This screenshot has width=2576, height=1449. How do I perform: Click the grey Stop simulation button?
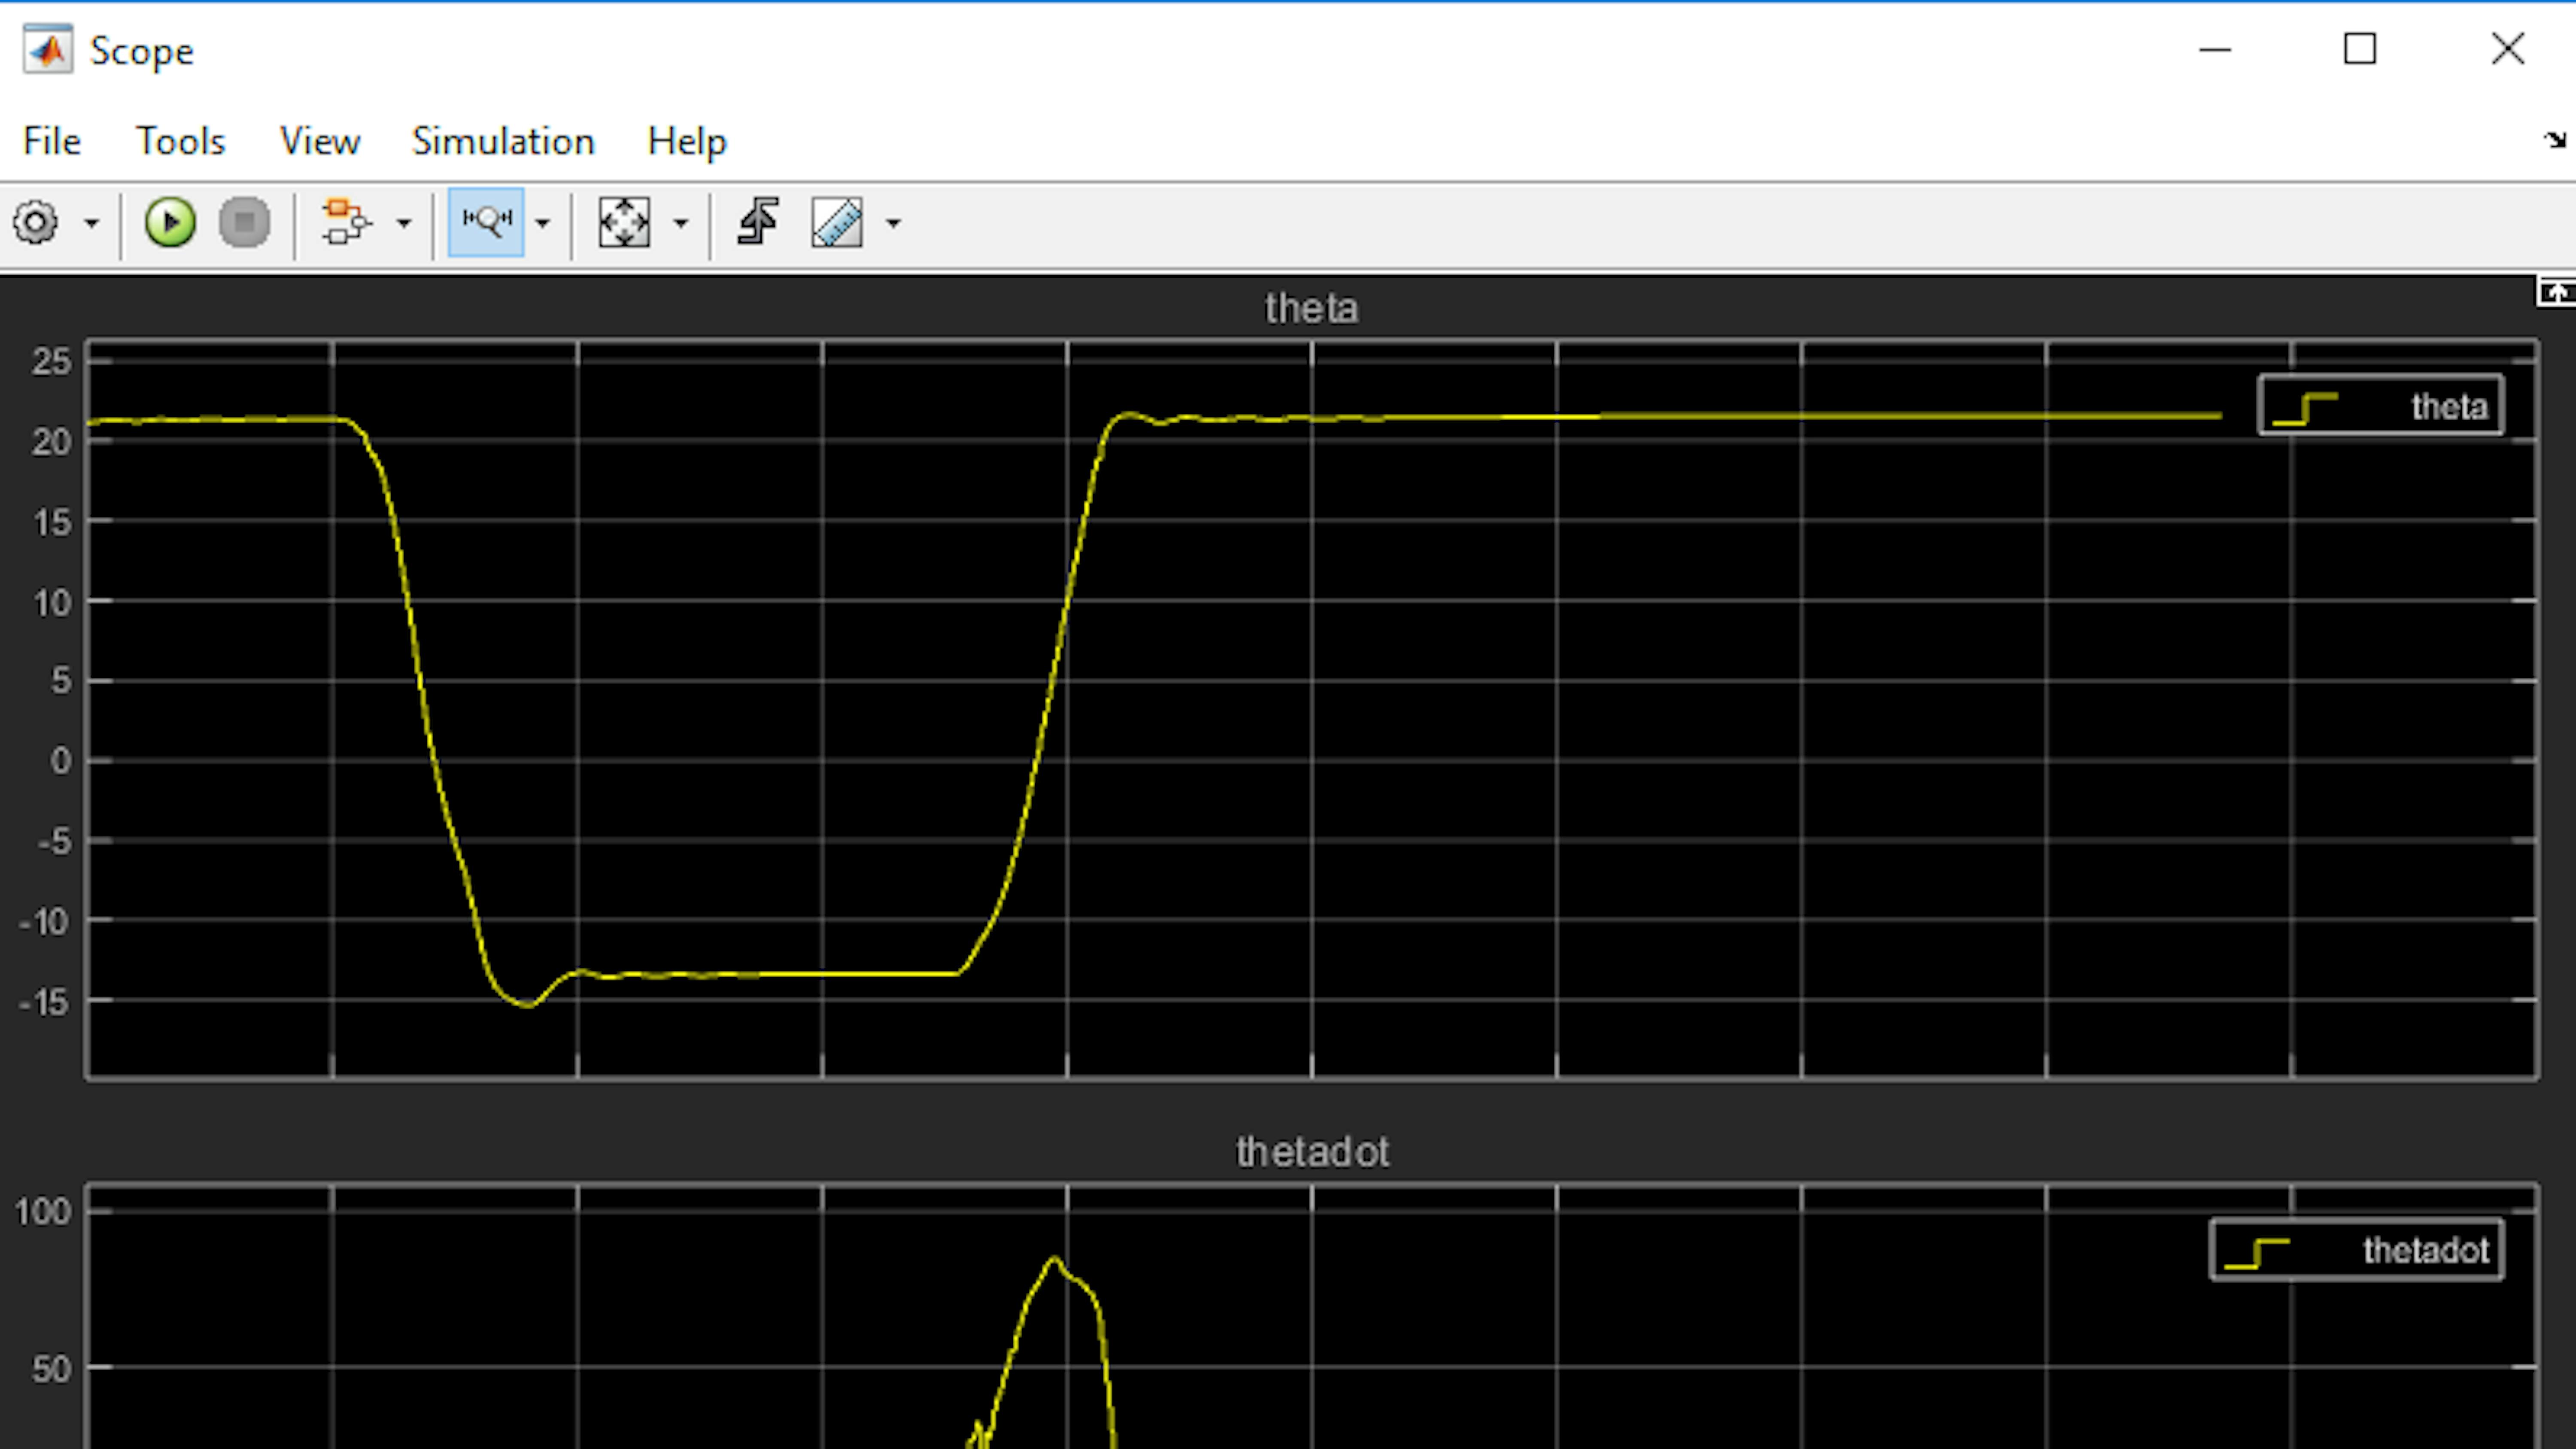(x=245, y=222)
